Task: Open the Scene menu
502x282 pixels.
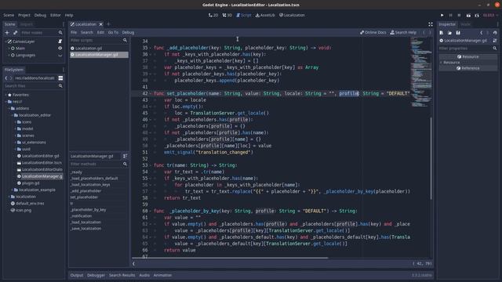Action: click(x=9, y=15)
